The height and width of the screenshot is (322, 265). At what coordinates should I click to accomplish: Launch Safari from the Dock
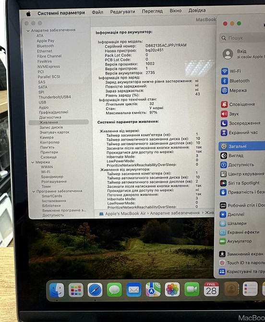95,290
